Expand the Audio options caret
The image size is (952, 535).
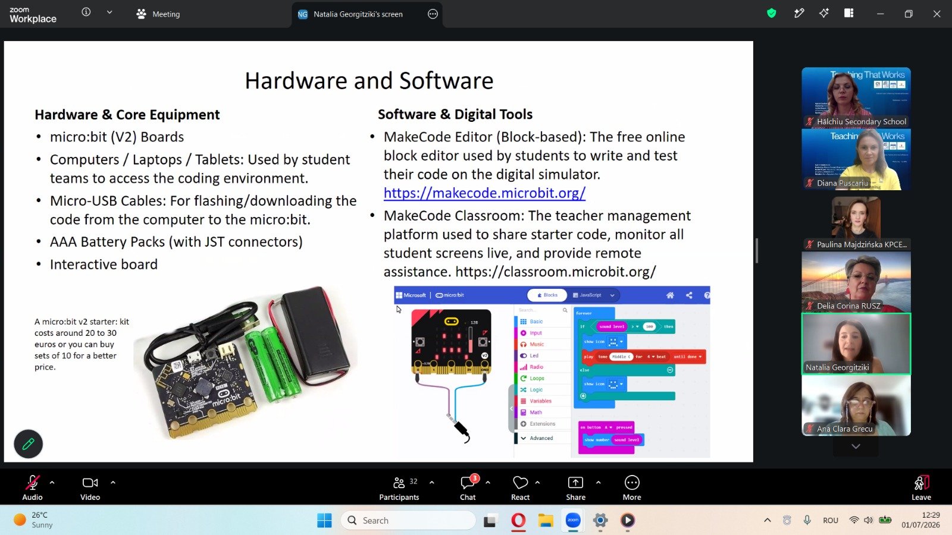(52, 483)
